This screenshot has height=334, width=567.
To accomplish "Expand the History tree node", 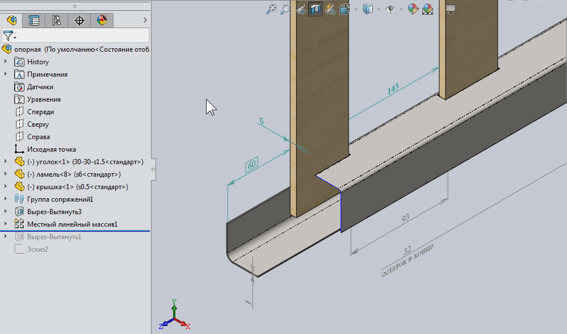I will (6, 62).
